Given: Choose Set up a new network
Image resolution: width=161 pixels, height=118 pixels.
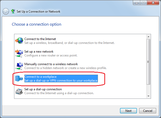Looking at the screenshot, I should [39, 52].
